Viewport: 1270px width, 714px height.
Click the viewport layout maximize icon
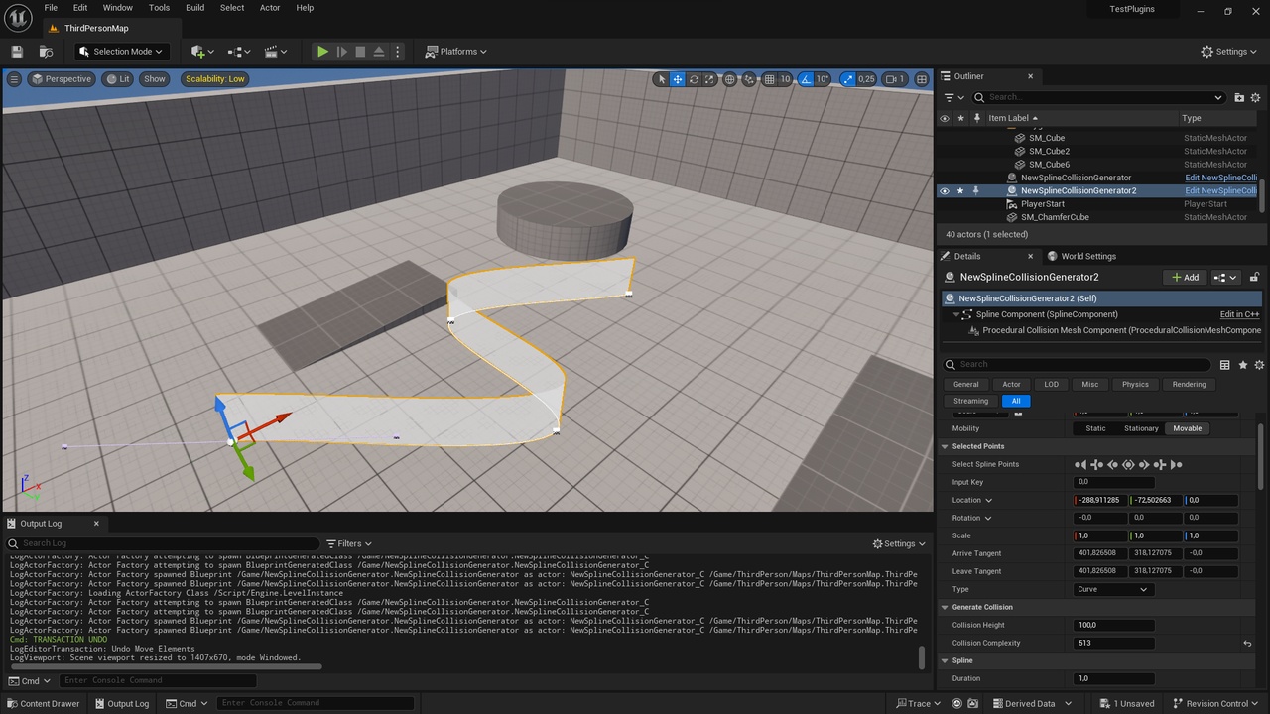click(x=922, y=79)
